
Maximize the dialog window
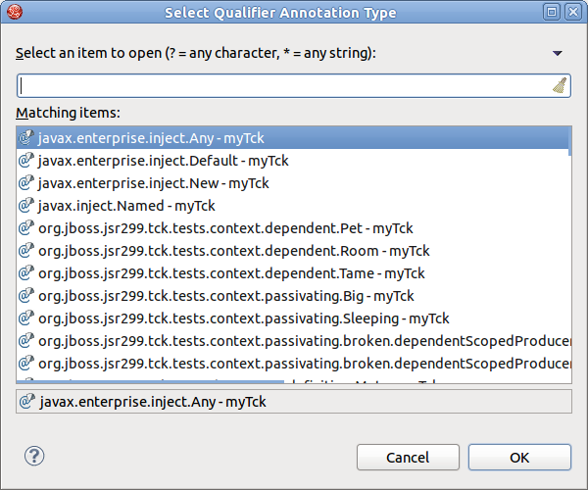tap(552, 12)
